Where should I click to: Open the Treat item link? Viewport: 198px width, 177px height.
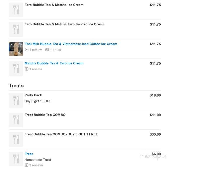[29, 154]
